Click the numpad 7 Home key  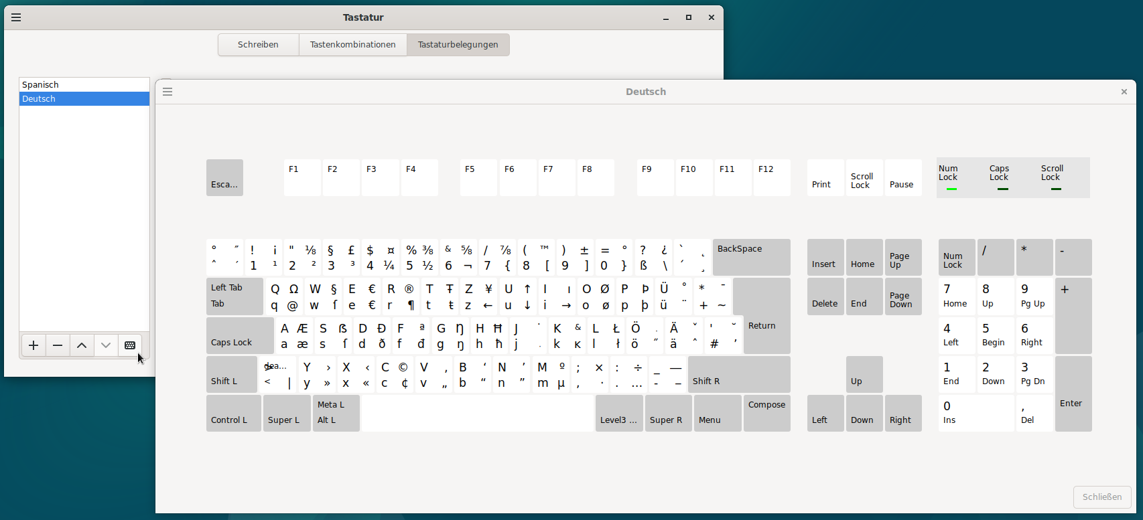tap(957, 296)
